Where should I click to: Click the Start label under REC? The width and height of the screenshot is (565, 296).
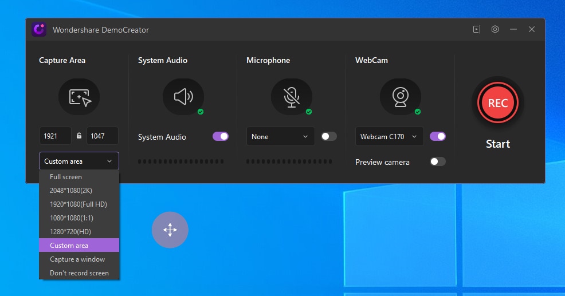pyautogui.click(x=497, y=144)
